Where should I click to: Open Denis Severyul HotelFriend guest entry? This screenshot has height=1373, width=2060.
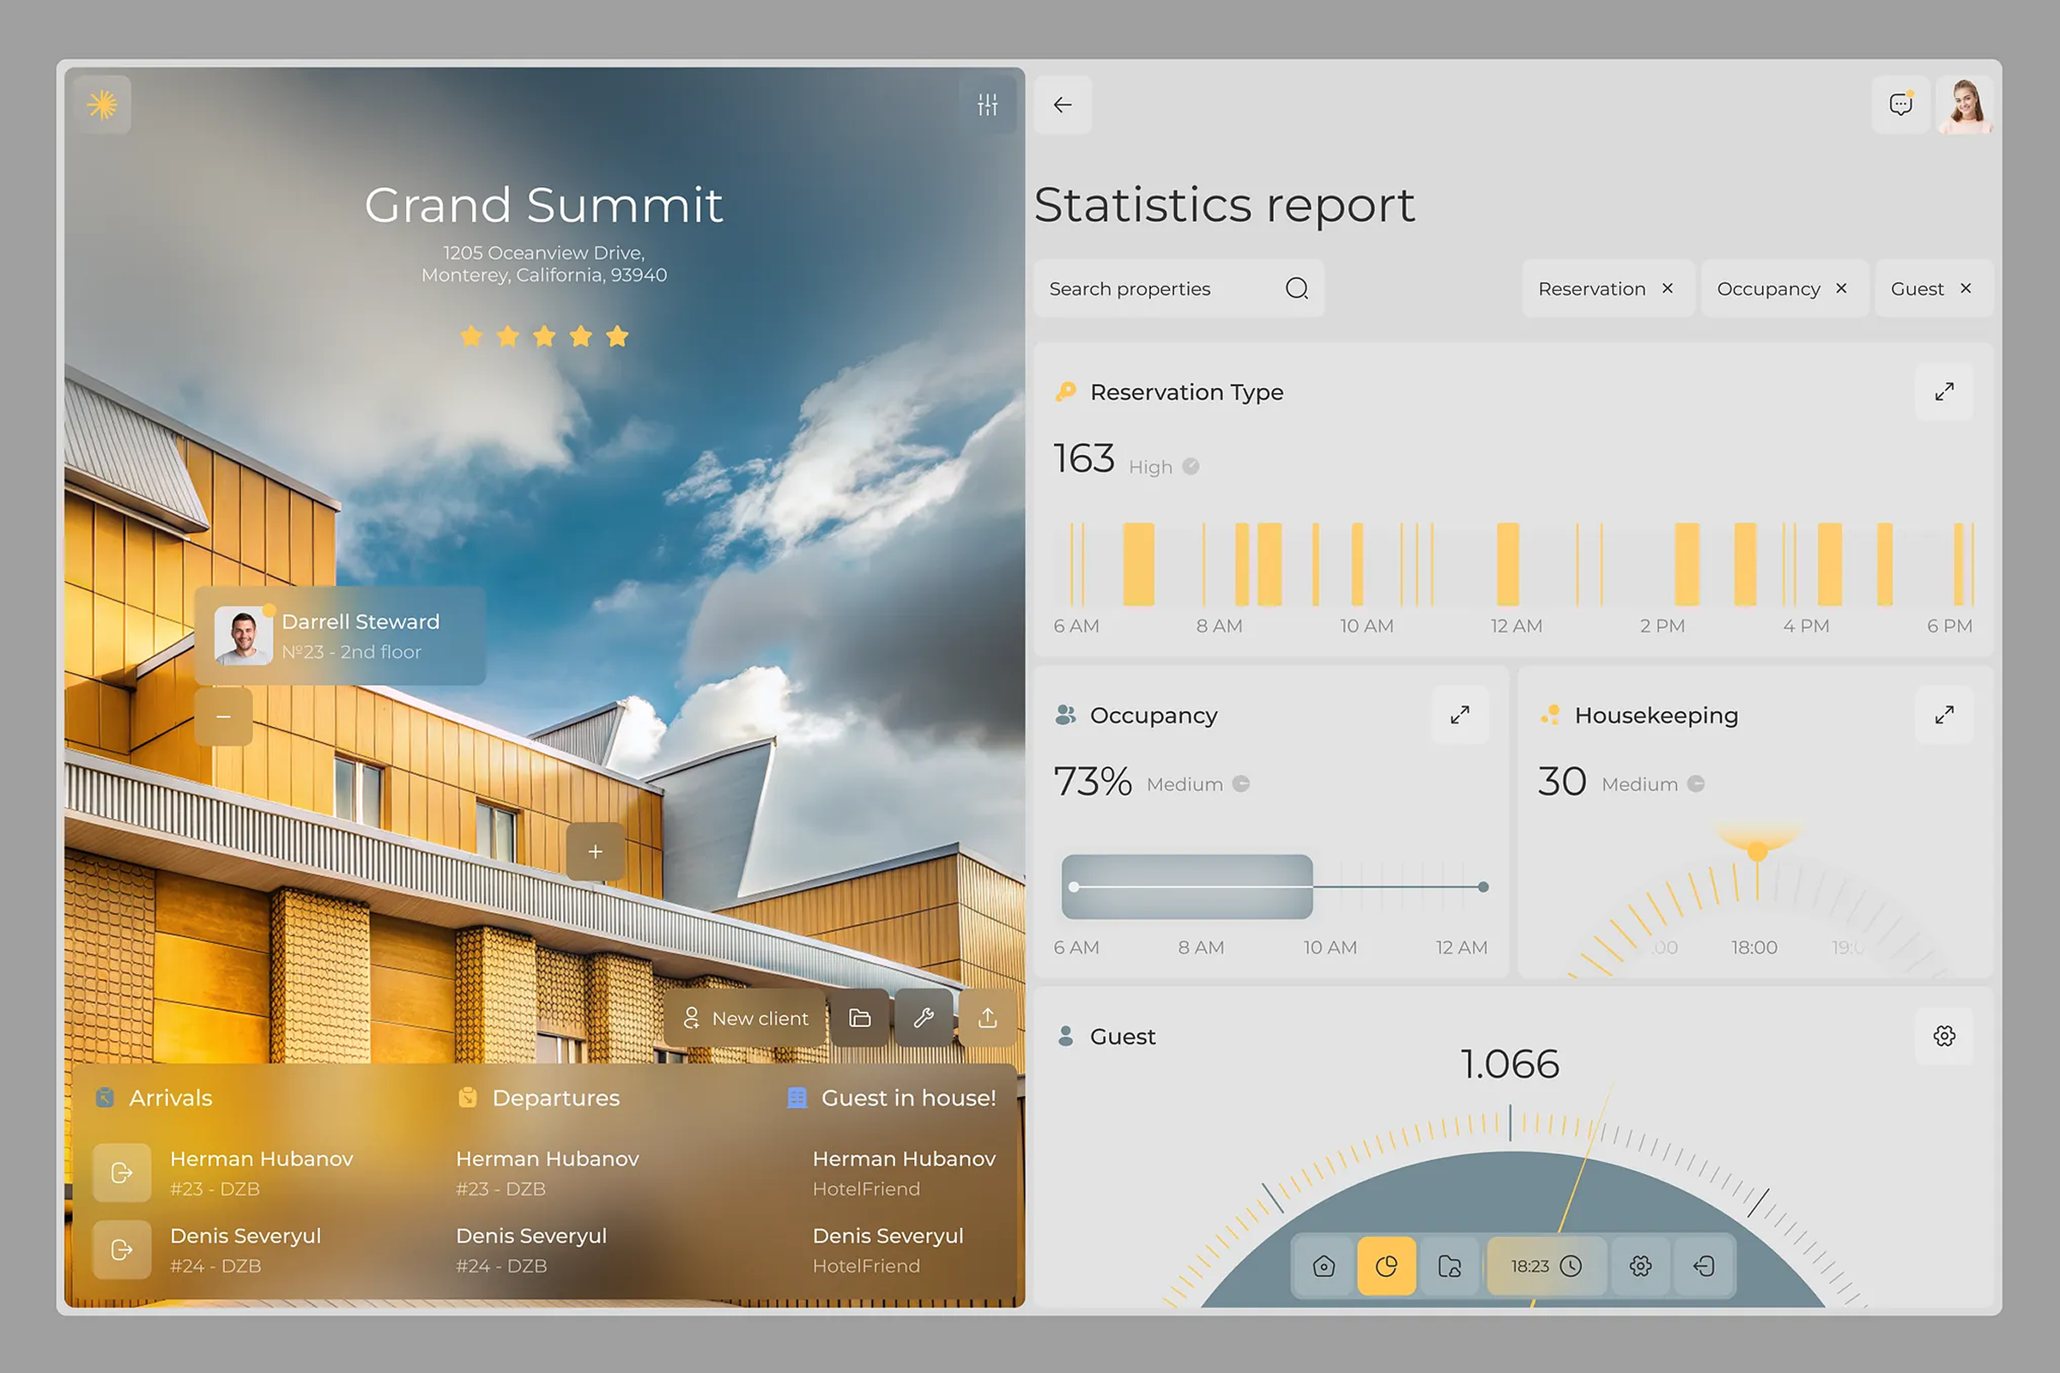pos(888,1250)
